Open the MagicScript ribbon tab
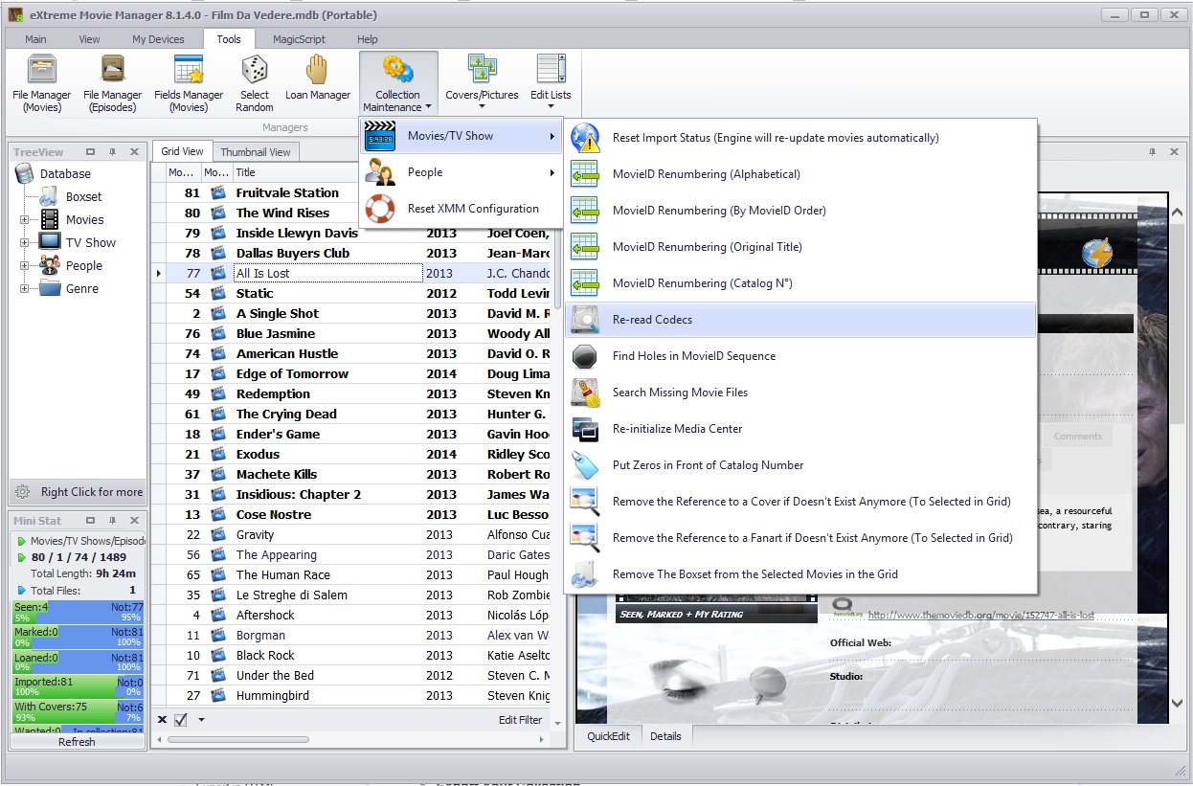The image size is (1193, 786). click(299, 39)
